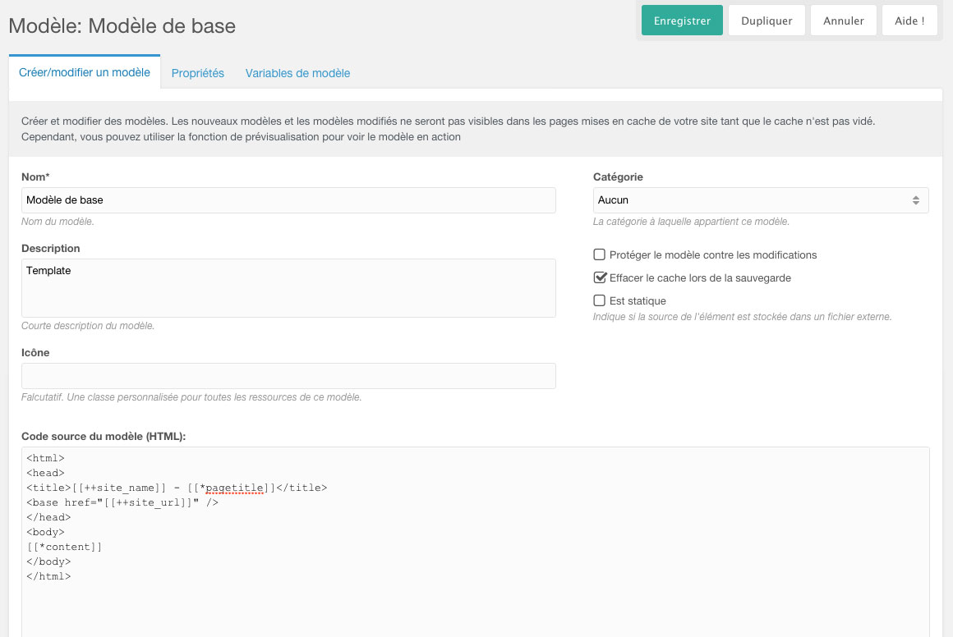Click the page heading Modèle: Modèle de base

tap(122, 25)
